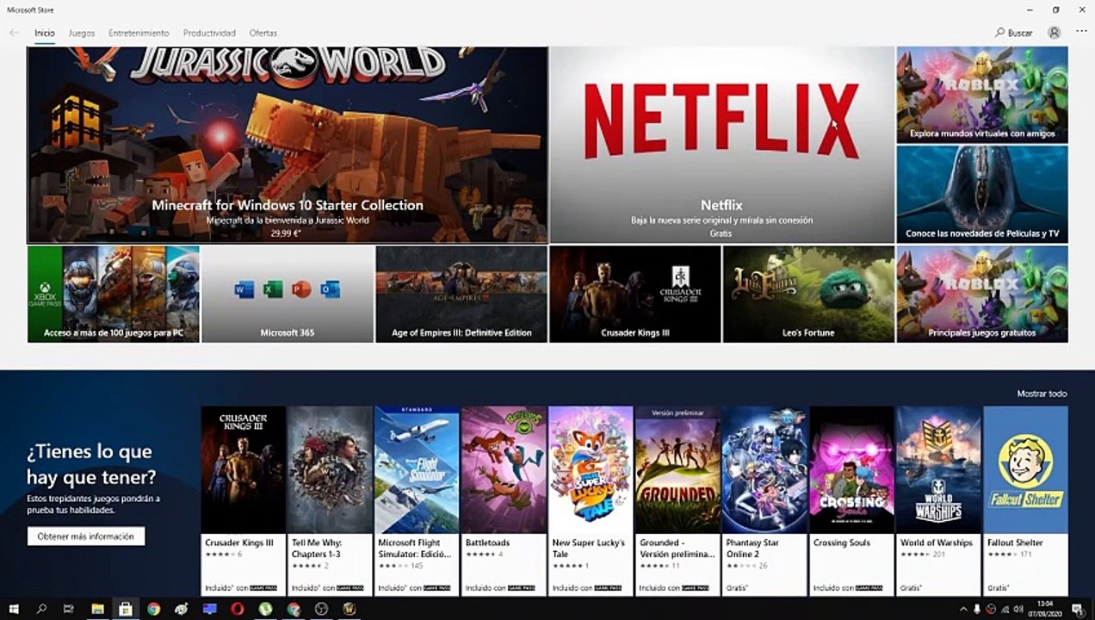Click the microphone tray icon
Screen dimensions: 1095x620
(x=979, y=609)
